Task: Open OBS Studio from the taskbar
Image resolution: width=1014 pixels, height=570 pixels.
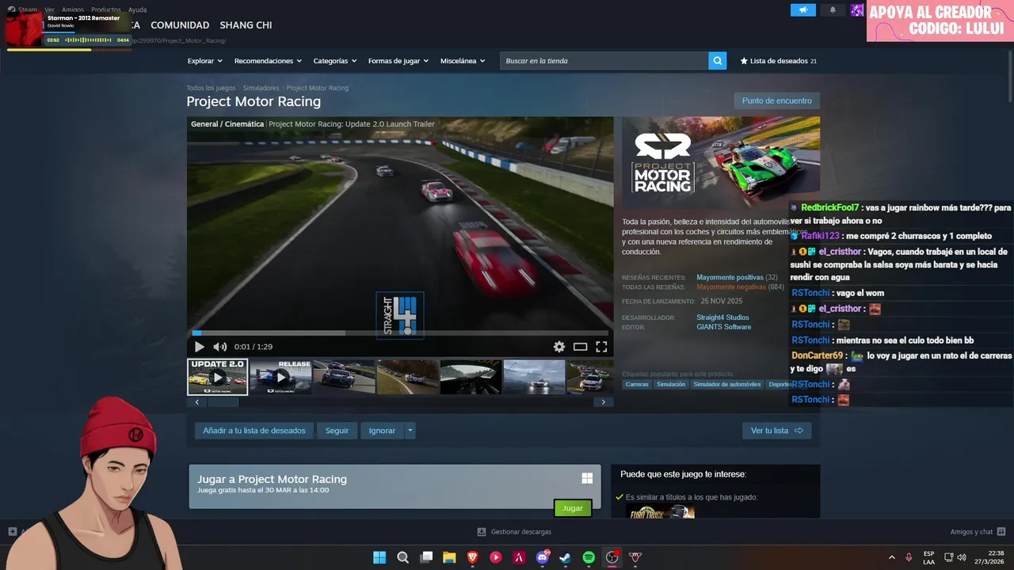Action: click(x=612, y=557)
